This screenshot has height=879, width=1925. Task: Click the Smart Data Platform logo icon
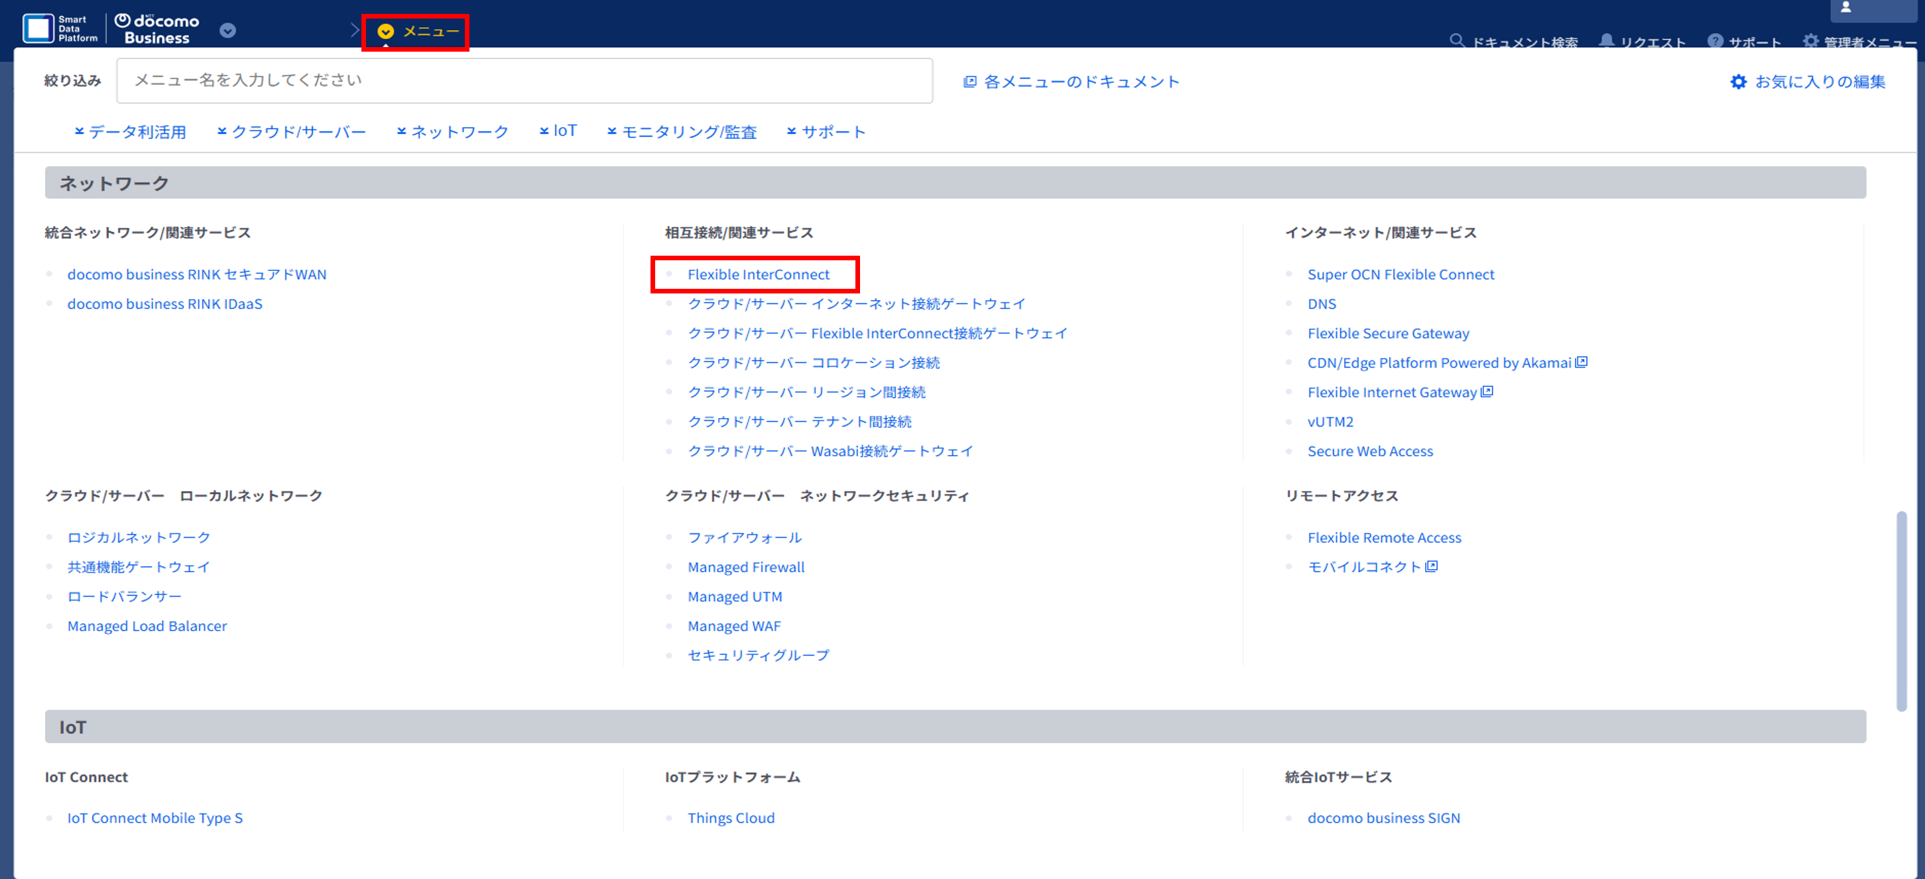coord(38,28)
